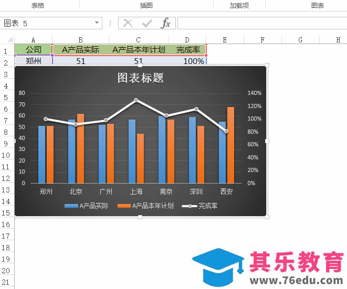
Task: Click the 插图 ribbon group label
Action: coord(146,5)
